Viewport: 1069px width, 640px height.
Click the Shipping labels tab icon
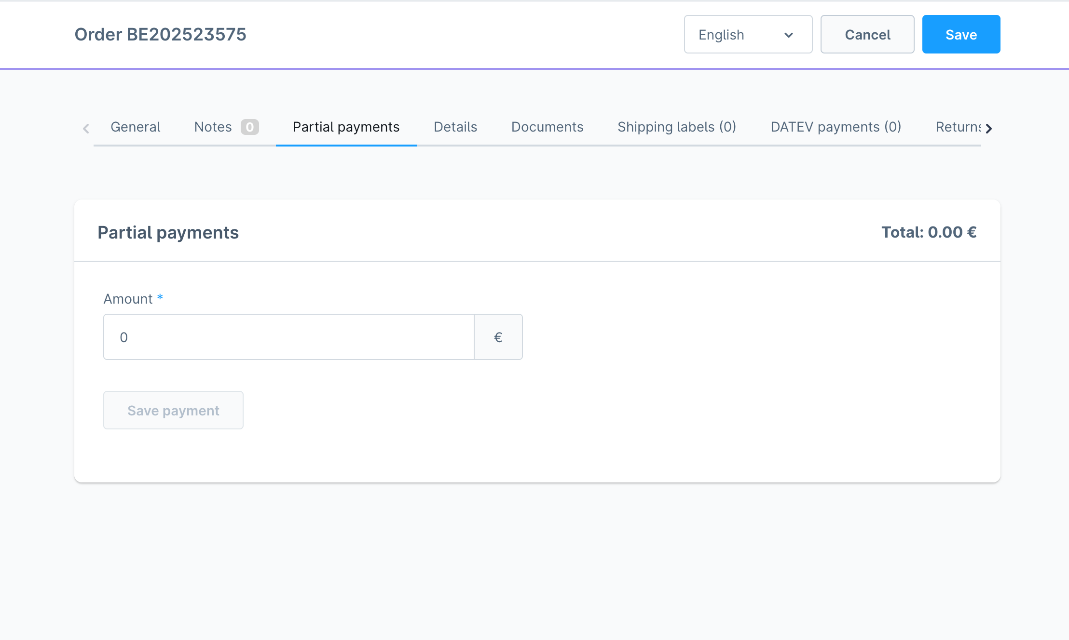click(677, 127)
